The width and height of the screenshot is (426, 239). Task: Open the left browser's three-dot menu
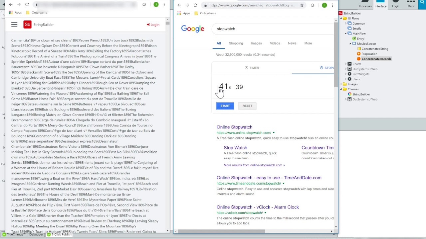point(164,5)
